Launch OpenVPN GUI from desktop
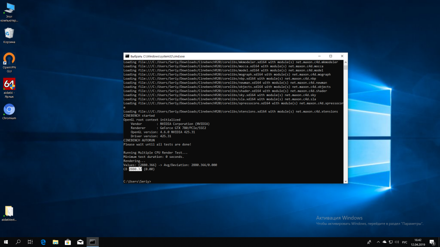The image size is (440, 247). tap(9, 58)
